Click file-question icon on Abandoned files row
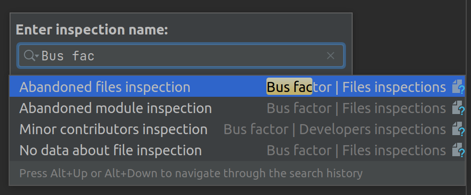Viewport: 471px width, 195px height. (x=458, y=87)
